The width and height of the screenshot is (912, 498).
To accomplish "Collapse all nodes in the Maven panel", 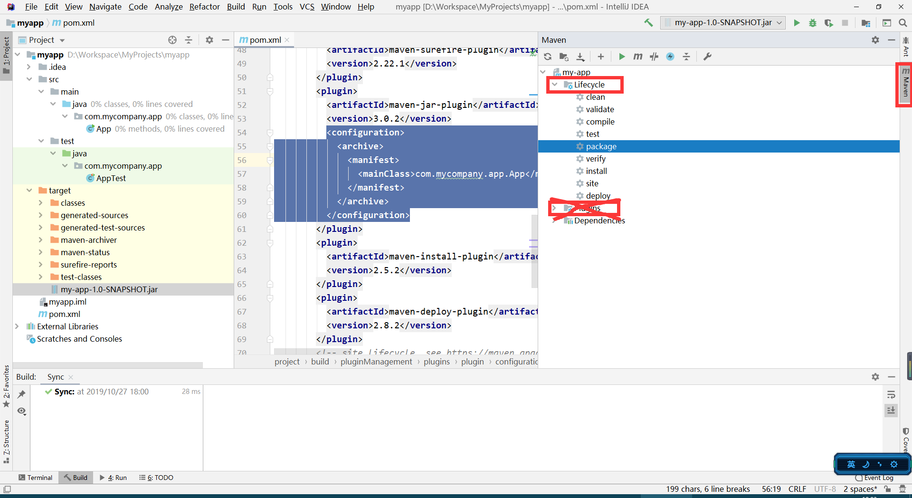I will tap(686, 57).
